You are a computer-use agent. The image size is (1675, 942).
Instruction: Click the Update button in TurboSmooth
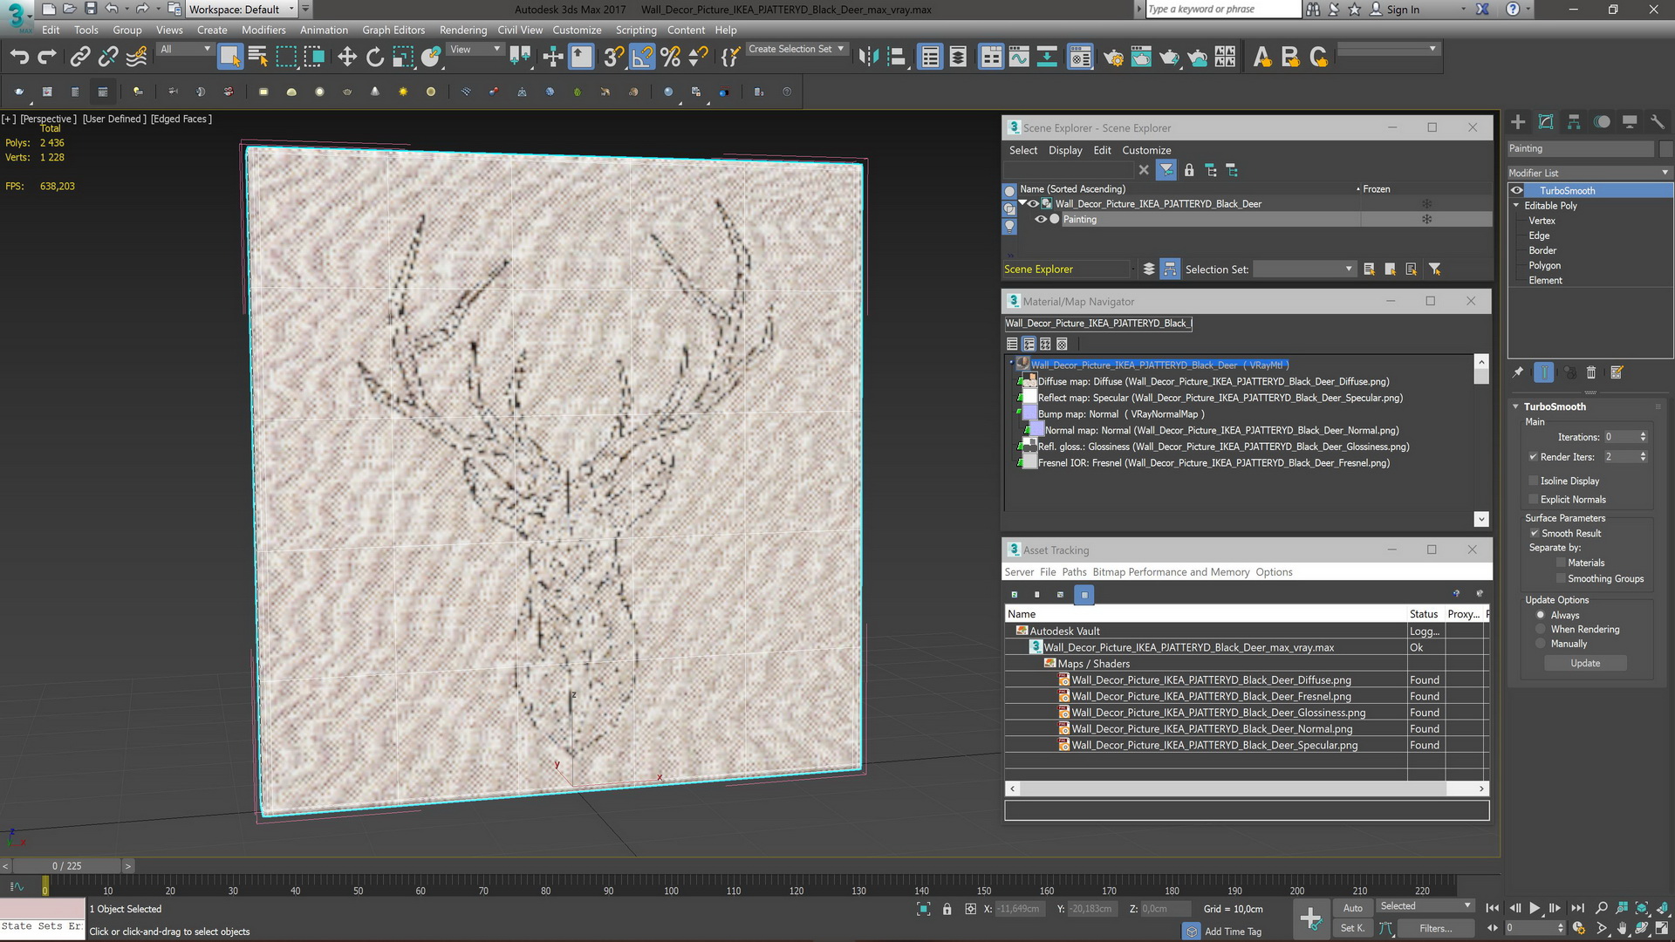pyautogui.click(x=1585, y=664)
